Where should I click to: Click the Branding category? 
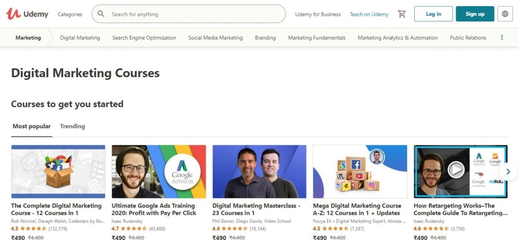point(265,37)
